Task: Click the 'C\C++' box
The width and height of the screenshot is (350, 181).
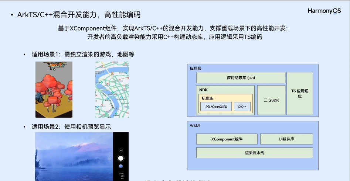Action: click(x=242, y=107)
